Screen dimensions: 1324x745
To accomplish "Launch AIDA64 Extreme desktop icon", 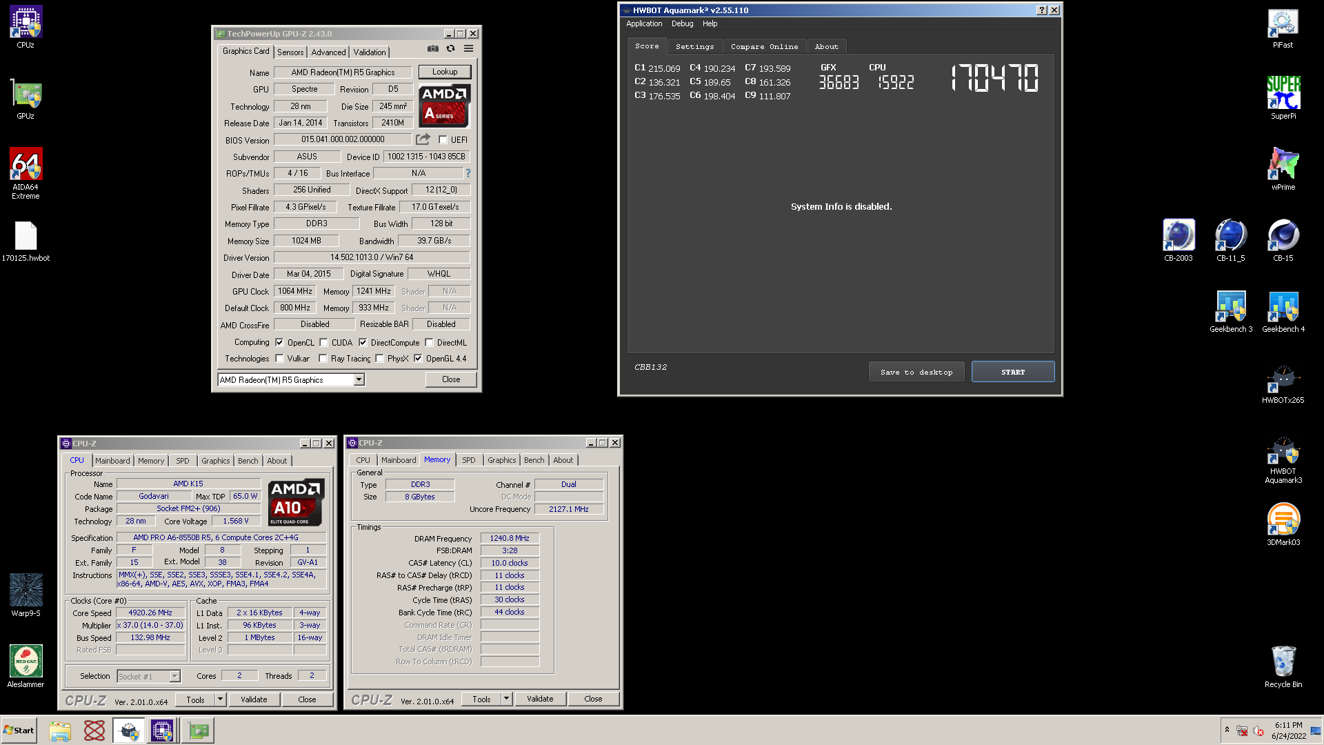I will pyautogui.click(x=26, y=173).
